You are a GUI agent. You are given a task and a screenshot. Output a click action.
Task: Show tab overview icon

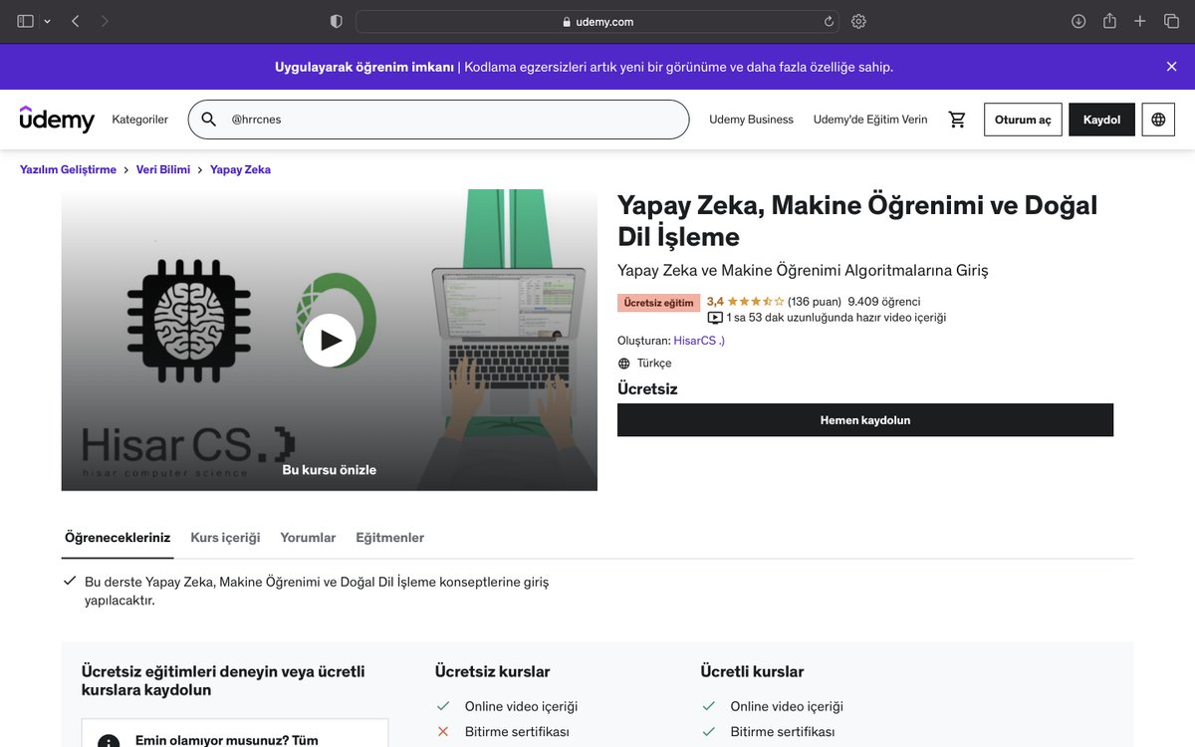[1171, 21]
